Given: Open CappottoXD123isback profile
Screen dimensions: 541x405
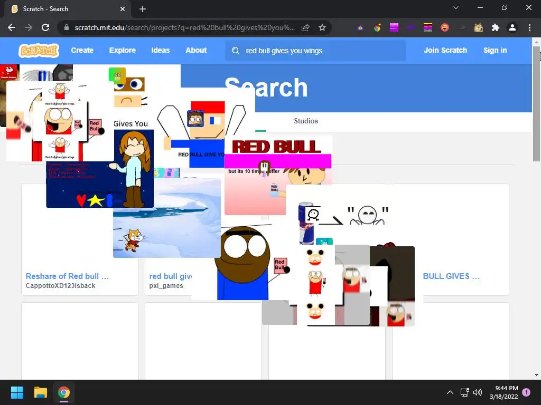Looking at the screenshot, I should (60, 285).
